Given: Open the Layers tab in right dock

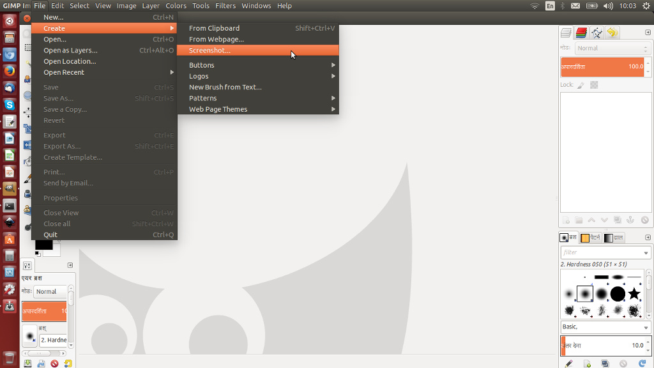Looking at the screenshot, I should (x=566, y=33).
